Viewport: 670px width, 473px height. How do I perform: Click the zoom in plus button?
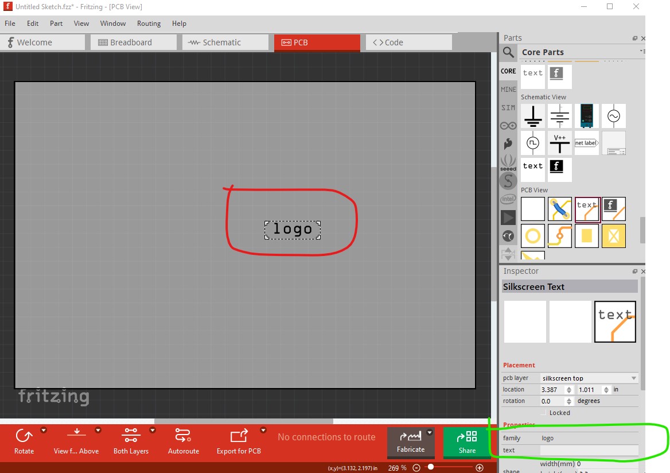click(480, 468)
